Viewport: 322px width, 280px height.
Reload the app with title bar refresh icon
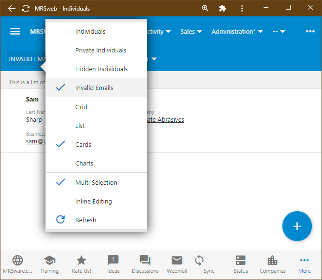[26, 8]
